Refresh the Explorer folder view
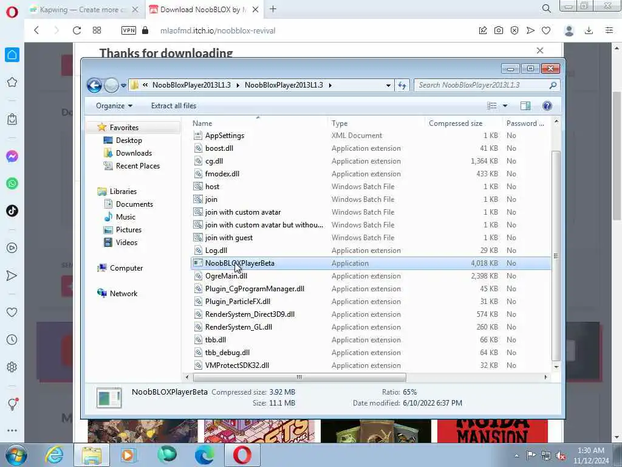This screenshot has width=622, height=467. tap(402, 85)
